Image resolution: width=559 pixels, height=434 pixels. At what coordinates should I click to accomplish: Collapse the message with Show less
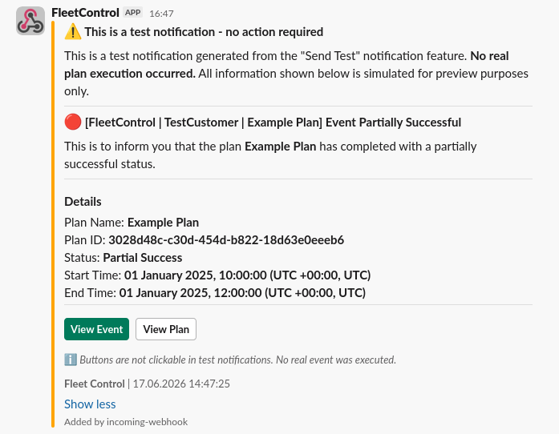[x=90, y=404]
